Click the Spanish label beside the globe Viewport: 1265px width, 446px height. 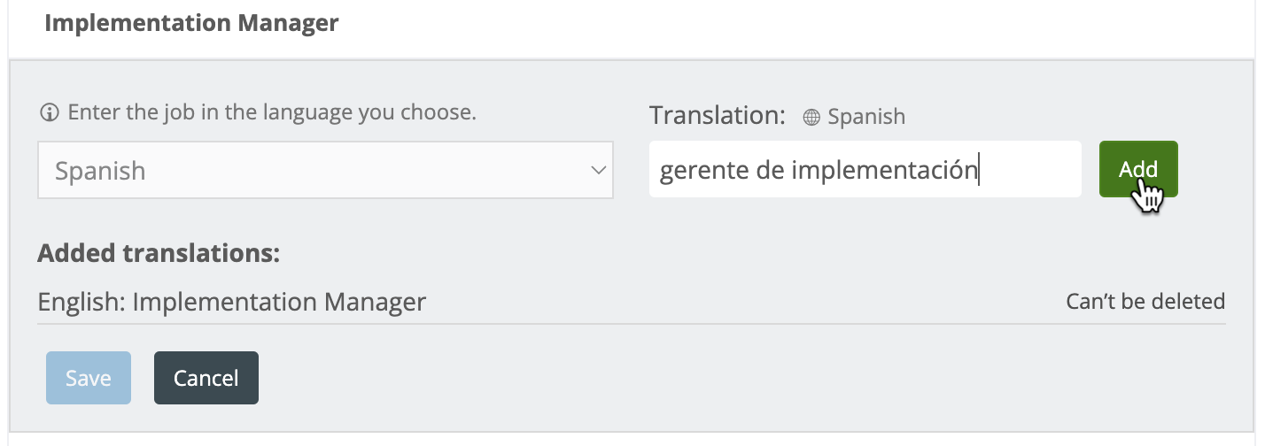click(x=866, y=117)
